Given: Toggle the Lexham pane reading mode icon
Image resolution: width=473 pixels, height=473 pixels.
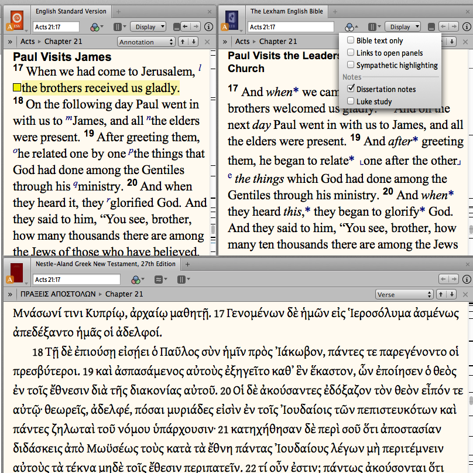Looking at the screenshot, I should click(431, 27).
